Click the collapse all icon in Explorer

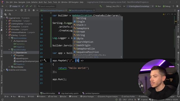click(29, 10)
